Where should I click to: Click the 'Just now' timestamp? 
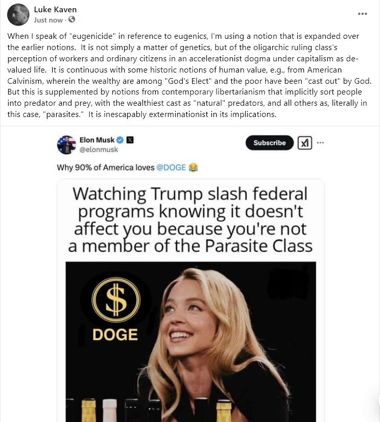click(x=48, y=20)
